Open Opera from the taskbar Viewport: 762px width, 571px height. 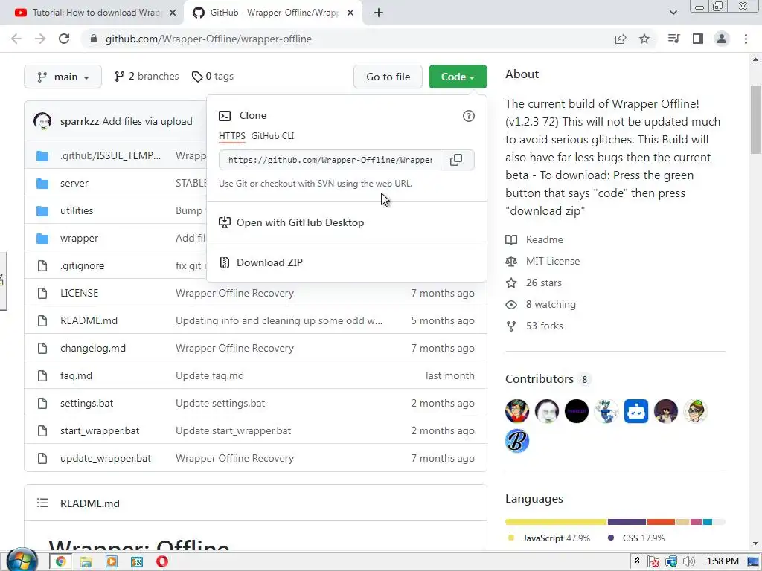coord(162,561)
